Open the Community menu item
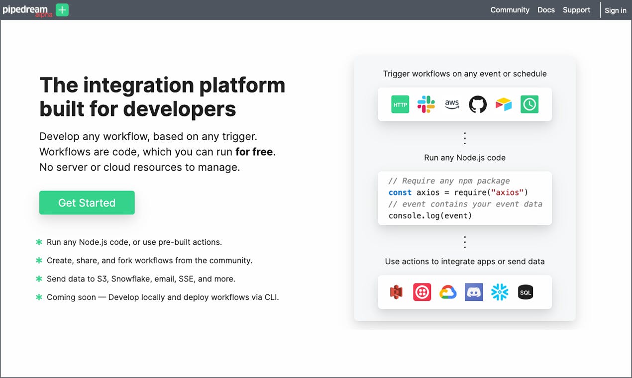This screenshot has height=378, width=632. [510, 10]
